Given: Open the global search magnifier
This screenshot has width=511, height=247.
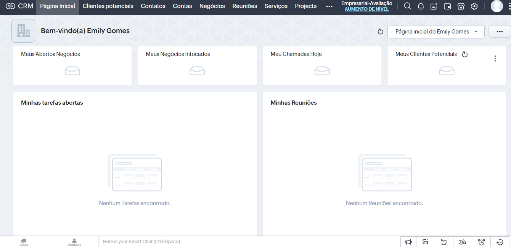Looking at the screenshot, I should coord(408,6).
